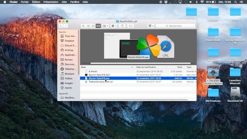Click the file list horizontal scrollbar
Viewport: 247px width, 139px height.
tap(134, 100)
